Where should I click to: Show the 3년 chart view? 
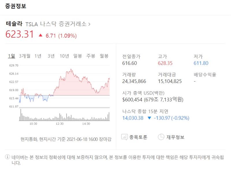tap(51, 56)
